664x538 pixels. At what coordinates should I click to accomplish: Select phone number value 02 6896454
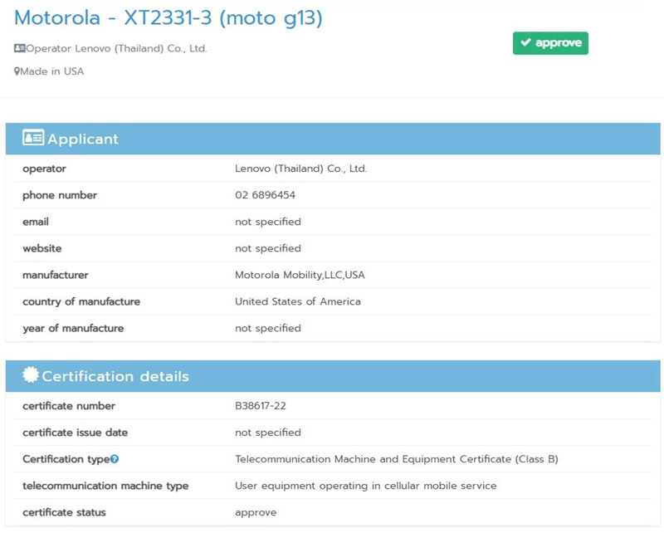pos(265,195)
